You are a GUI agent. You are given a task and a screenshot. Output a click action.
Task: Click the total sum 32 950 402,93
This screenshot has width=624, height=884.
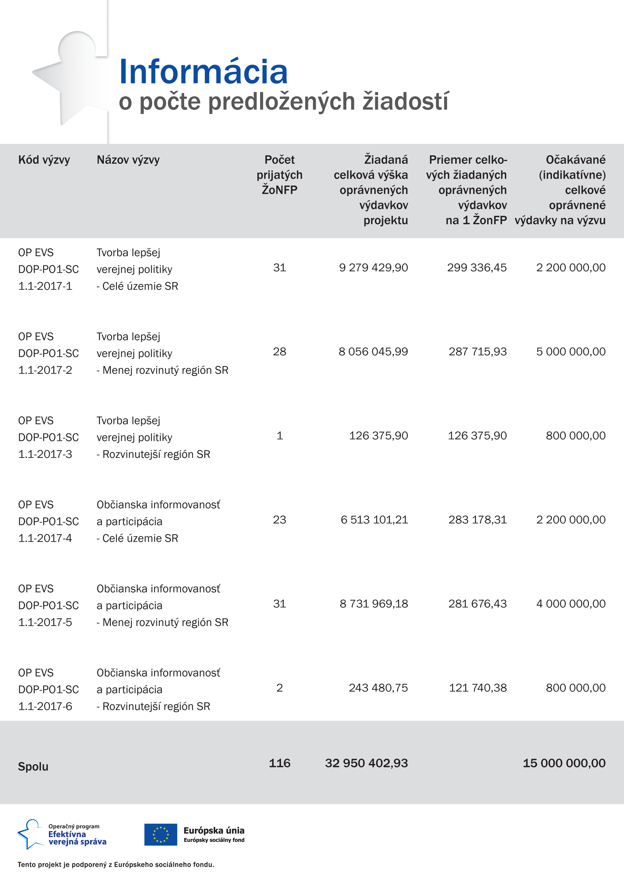click(366, 763)
